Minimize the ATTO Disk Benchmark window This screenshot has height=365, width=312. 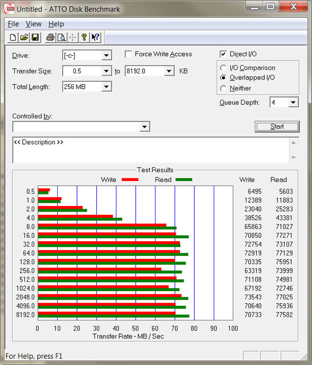point(254,7)
